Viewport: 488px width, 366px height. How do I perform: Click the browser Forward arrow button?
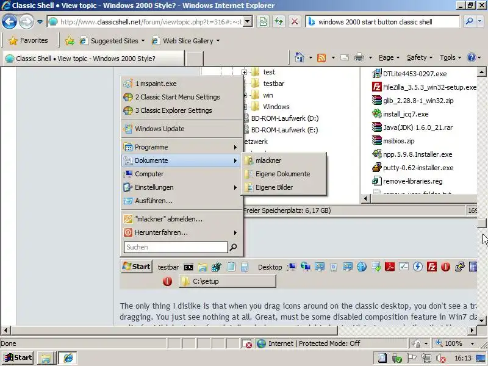[x=26, y=22]
